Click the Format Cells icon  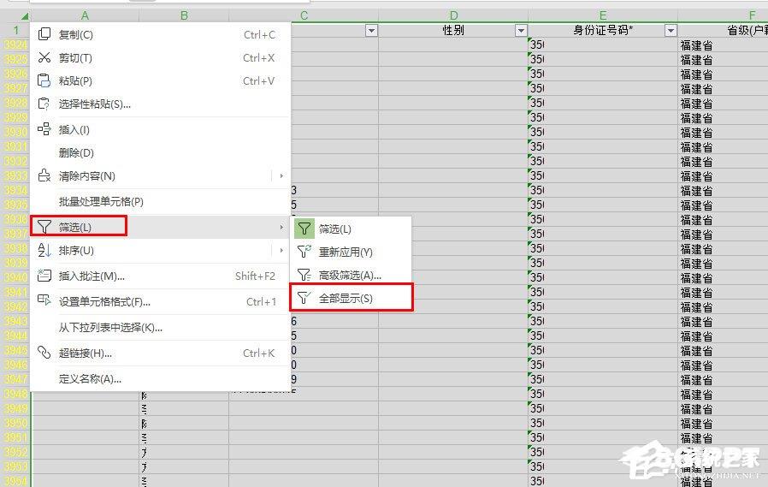(x=44, y=300)
